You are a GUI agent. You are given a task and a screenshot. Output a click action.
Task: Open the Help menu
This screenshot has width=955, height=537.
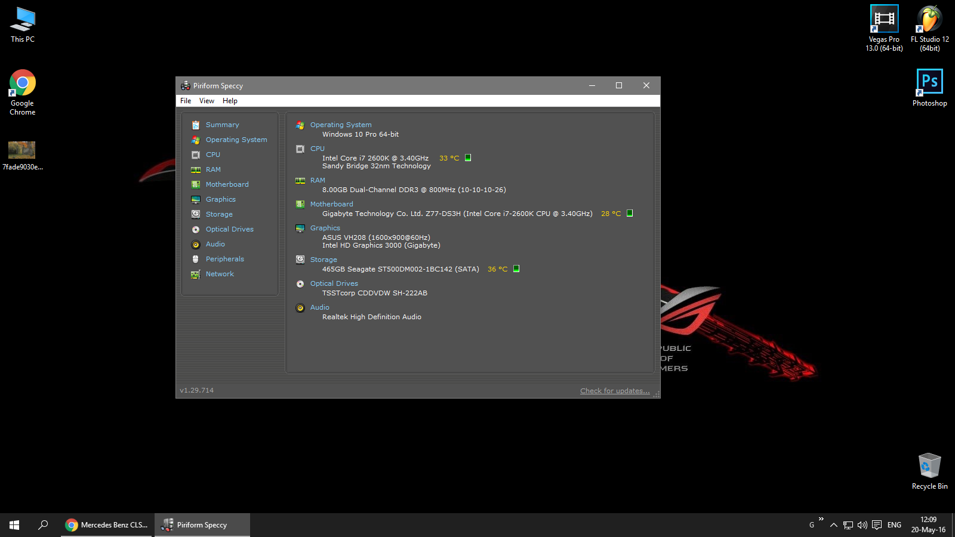(230, 101)
